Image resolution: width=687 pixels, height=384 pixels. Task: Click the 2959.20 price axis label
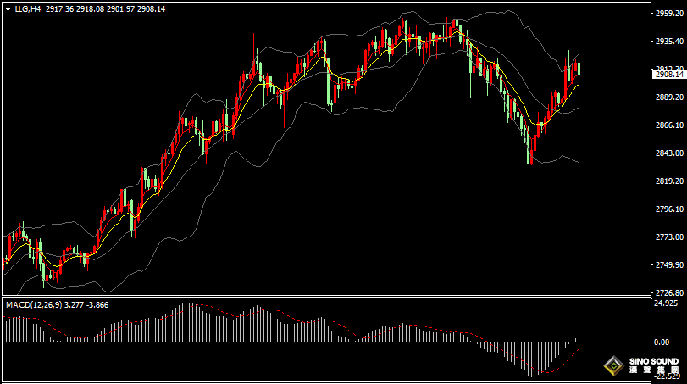[x=669, y=14]
